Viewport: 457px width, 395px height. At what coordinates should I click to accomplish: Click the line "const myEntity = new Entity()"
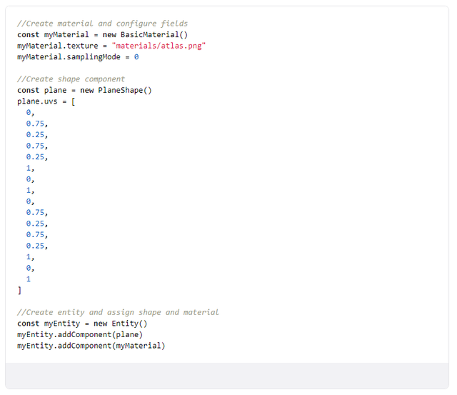82,324
